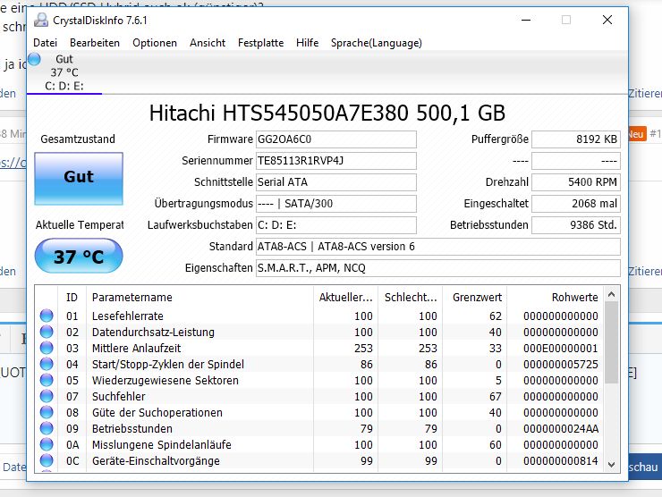Click the Aktueller... column header
The width and height of the screenshot is (662, 497).
coord(346,297)
